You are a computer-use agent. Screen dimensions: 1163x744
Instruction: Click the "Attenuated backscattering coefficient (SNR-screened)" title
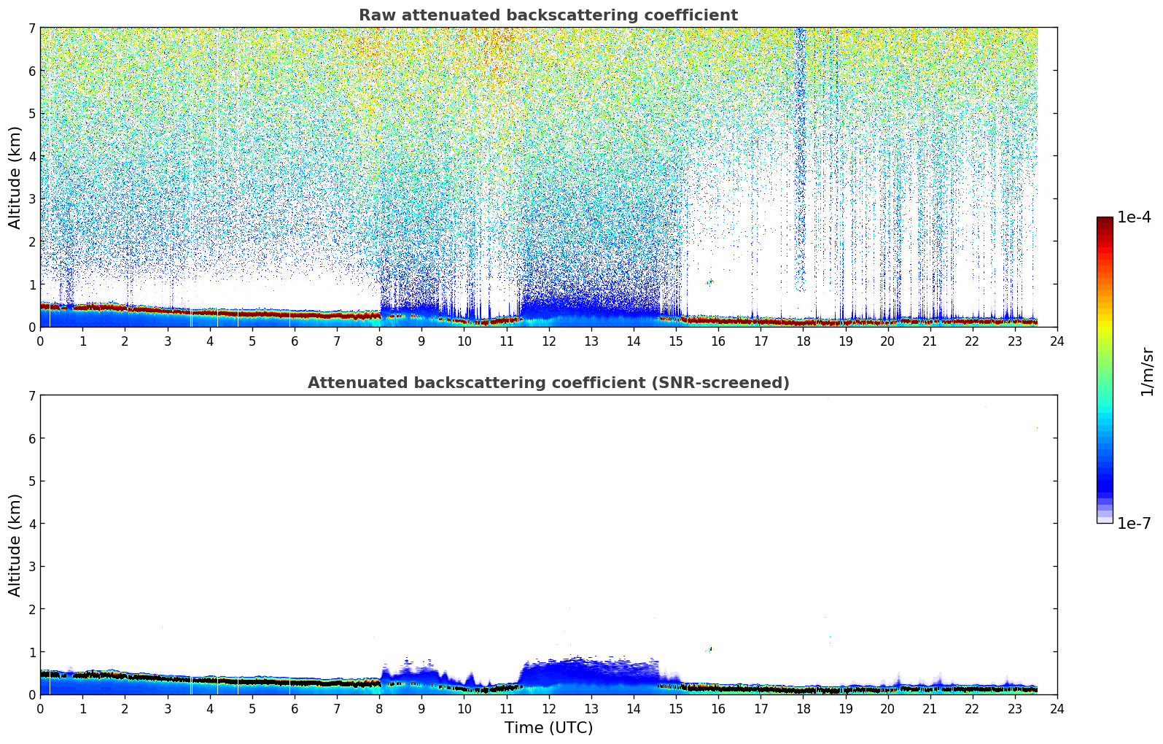click(x=548, y=383)
